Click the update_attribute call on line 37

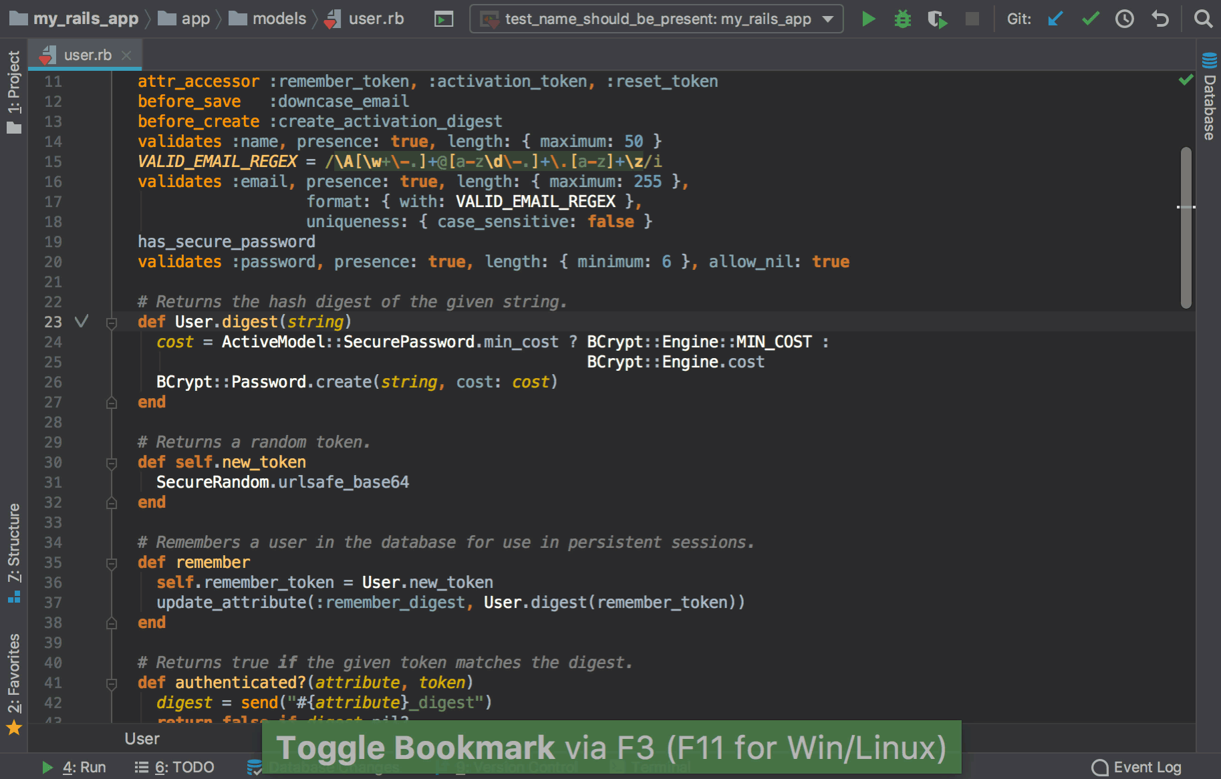click(231, 603)
